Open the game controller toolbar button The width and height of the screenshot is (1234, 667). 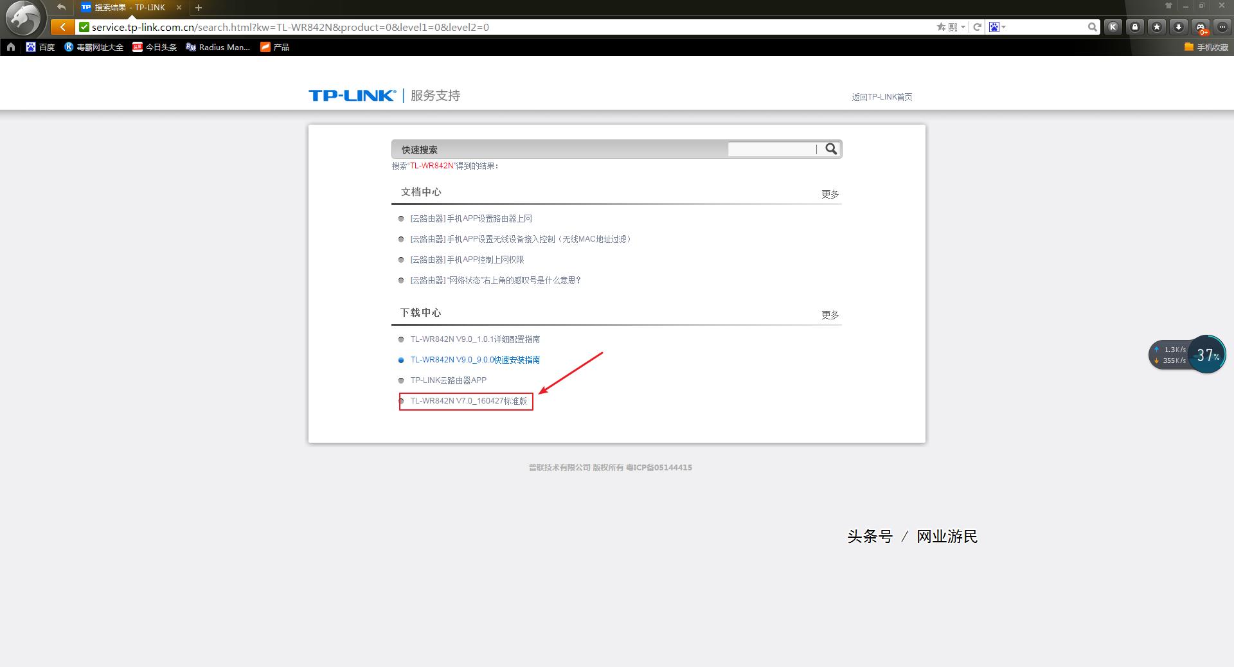click(1201, 27)
